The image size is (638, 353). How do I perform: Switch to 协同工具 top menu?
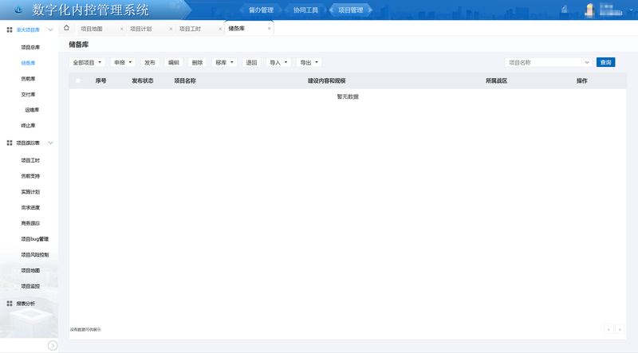[305, 10]
